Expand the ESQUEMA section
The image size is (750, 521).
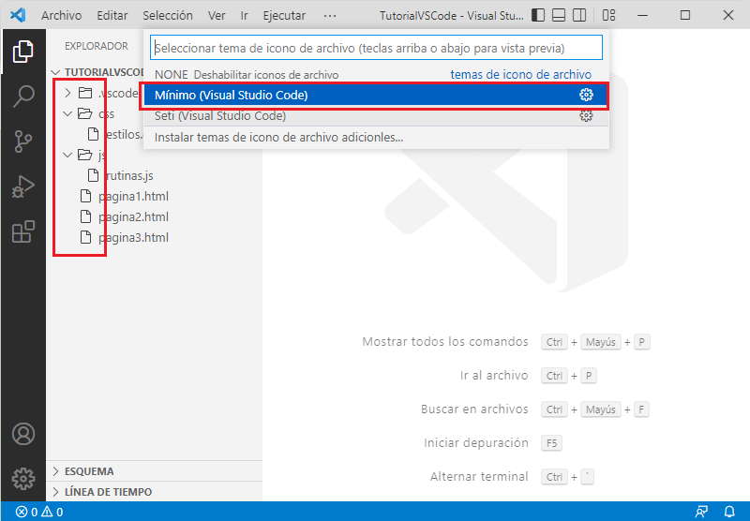point(56,471)
